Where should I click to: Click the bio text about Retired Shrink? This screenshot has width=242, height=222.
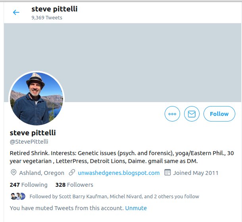[x=122, y=157]
